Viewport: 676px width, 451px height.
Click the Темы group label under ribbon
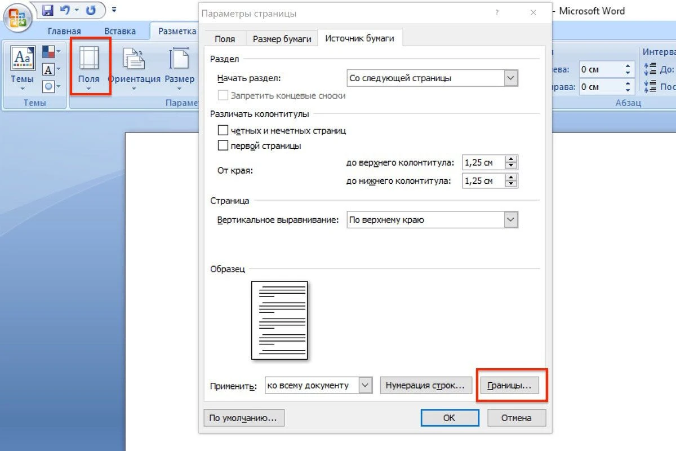[x=34, y=103]
